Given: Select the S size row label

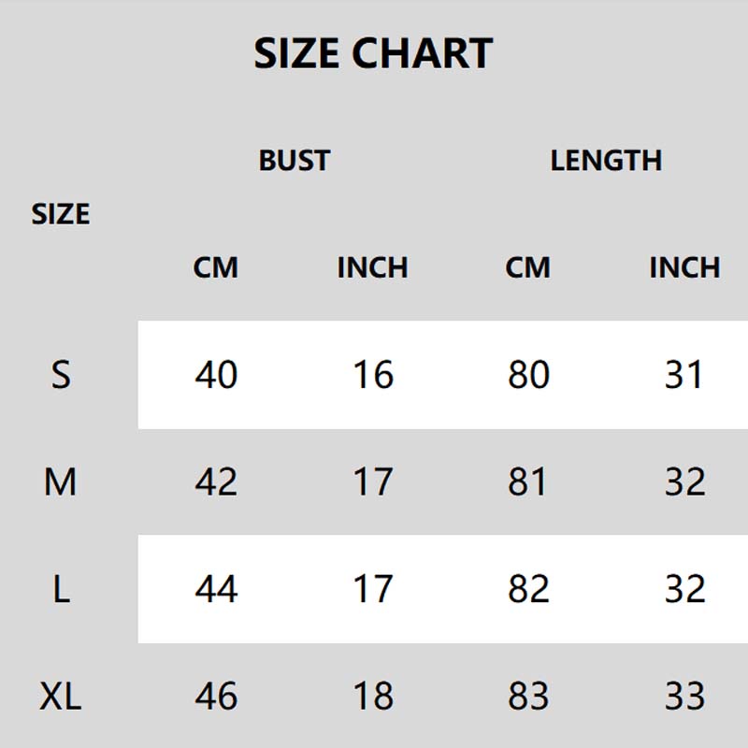Looking at the screenshot, I should [61, 375].
